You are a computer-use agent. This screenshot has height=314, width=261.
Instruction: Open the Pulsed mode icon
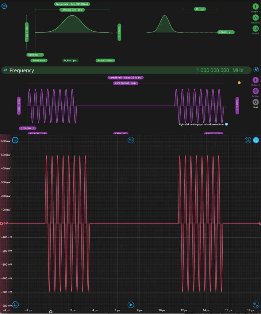[x=255, y=29]
